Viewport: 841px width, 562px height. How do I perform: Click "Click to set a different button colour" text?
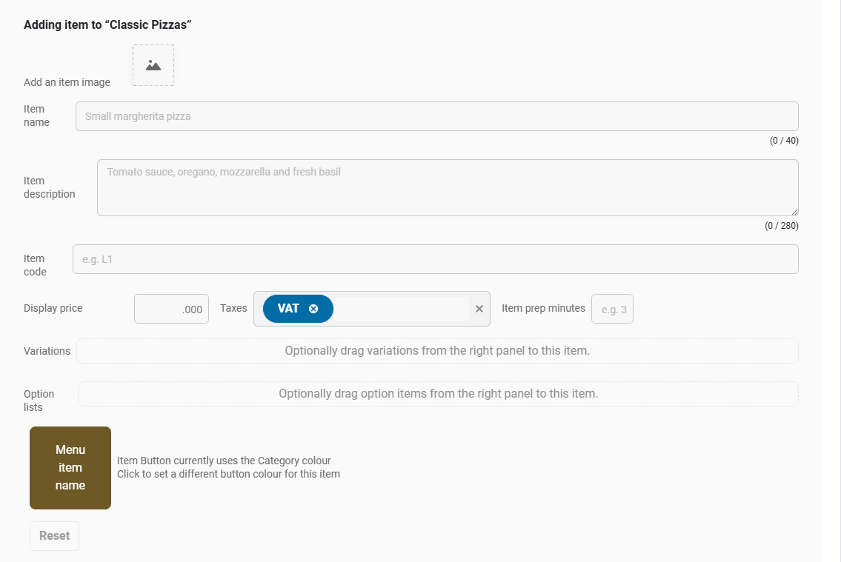point(228,474)
